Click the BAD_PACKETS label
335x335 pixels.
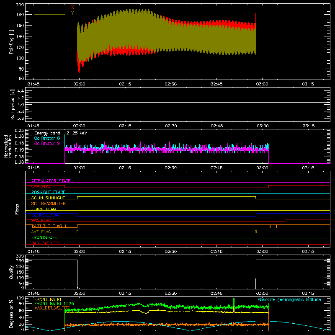point(46,243)
